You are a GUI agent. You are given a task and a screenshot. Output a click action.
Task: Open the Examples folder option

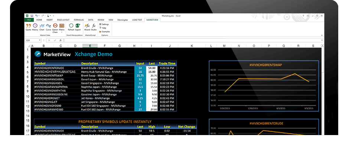tap(105, 32)
